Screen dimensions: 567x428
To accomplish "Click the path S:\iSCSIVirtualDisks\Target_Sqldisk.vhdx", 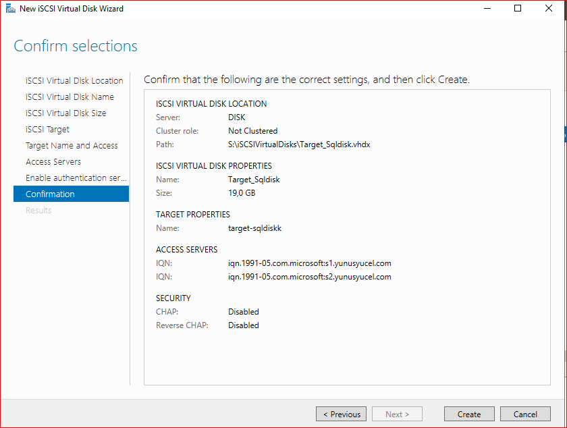I will 299,144.
